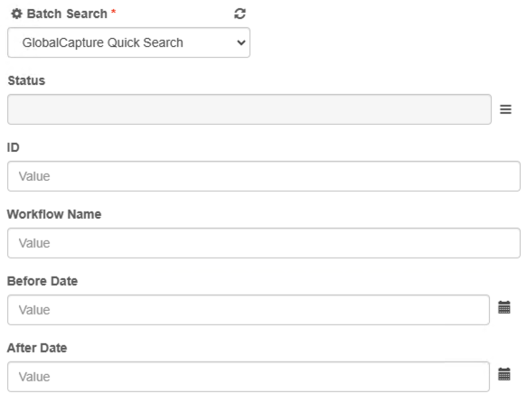The image size is (527, 403).
Task: Refresh the Batch Search list
Action: click(x=240, y=14)
